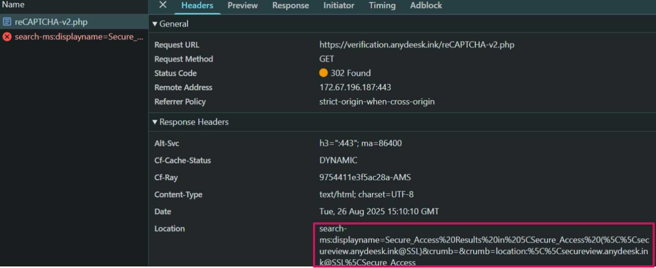Collapse the General section
The width and height of the screenshot is (656, 268).
(x=155, y=24)
